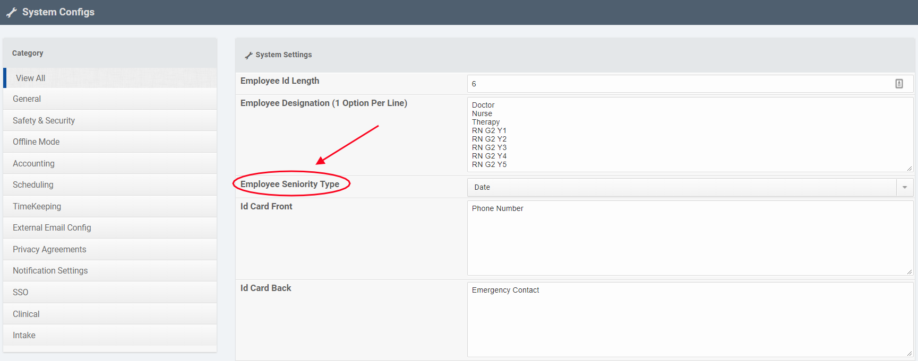Open the General category
The height and width of the screenshot is (361, 918).
[x=27, y=99]
